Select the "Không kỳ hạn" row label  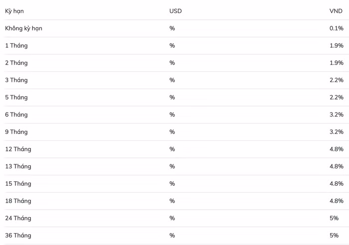coord(23,28)
